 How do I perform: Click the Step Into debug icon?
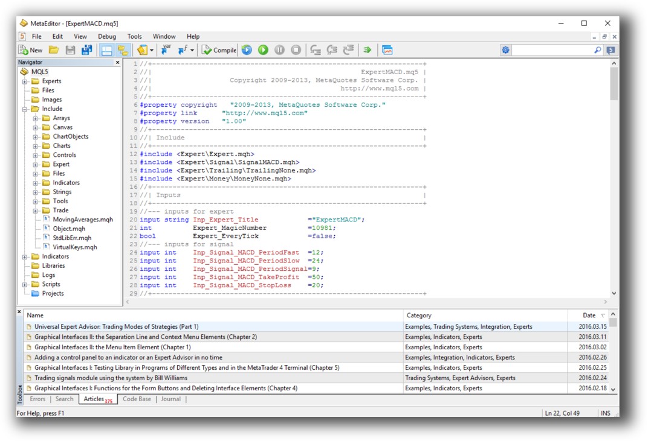[315, 50]
